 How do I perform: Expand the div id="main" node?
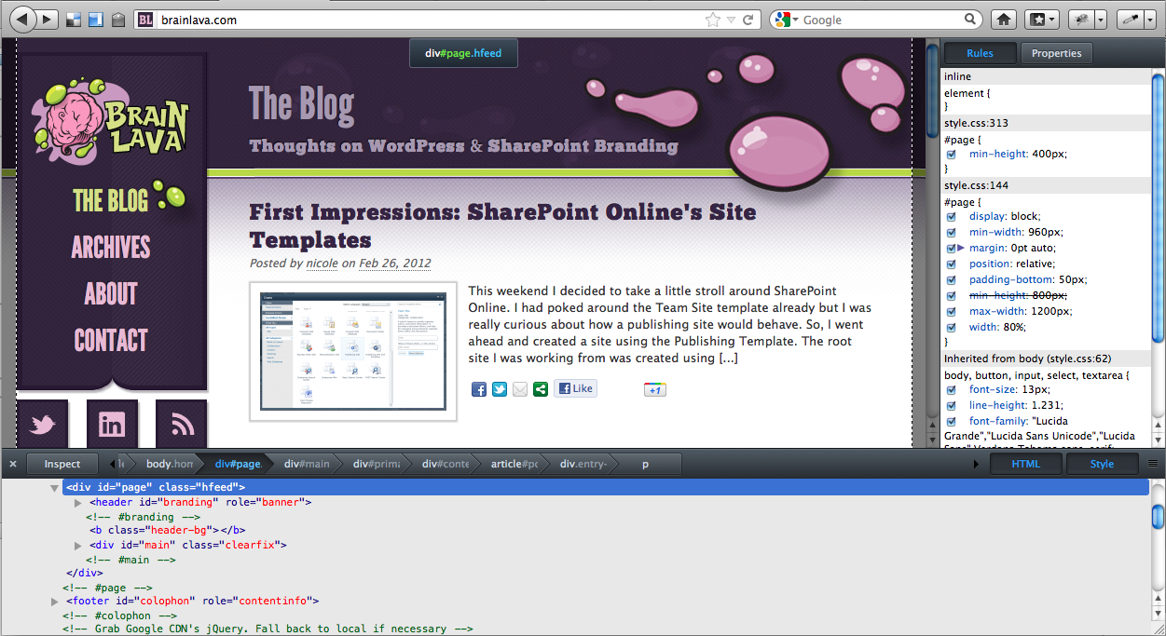tap(79, 546)
